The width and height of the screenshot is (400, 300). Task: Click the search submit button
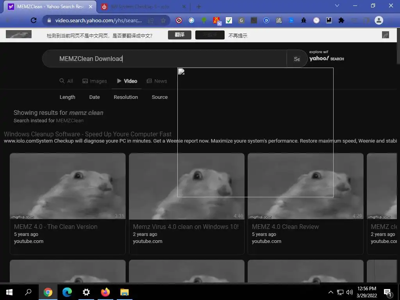297,59
